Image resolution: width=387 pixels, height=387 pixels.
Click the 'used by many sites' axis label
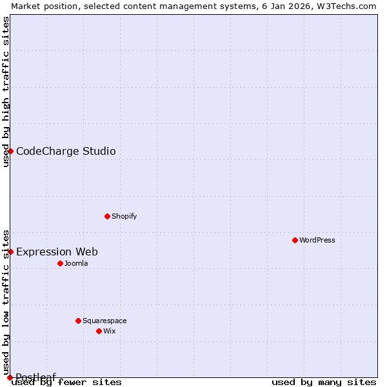[324, 382]
